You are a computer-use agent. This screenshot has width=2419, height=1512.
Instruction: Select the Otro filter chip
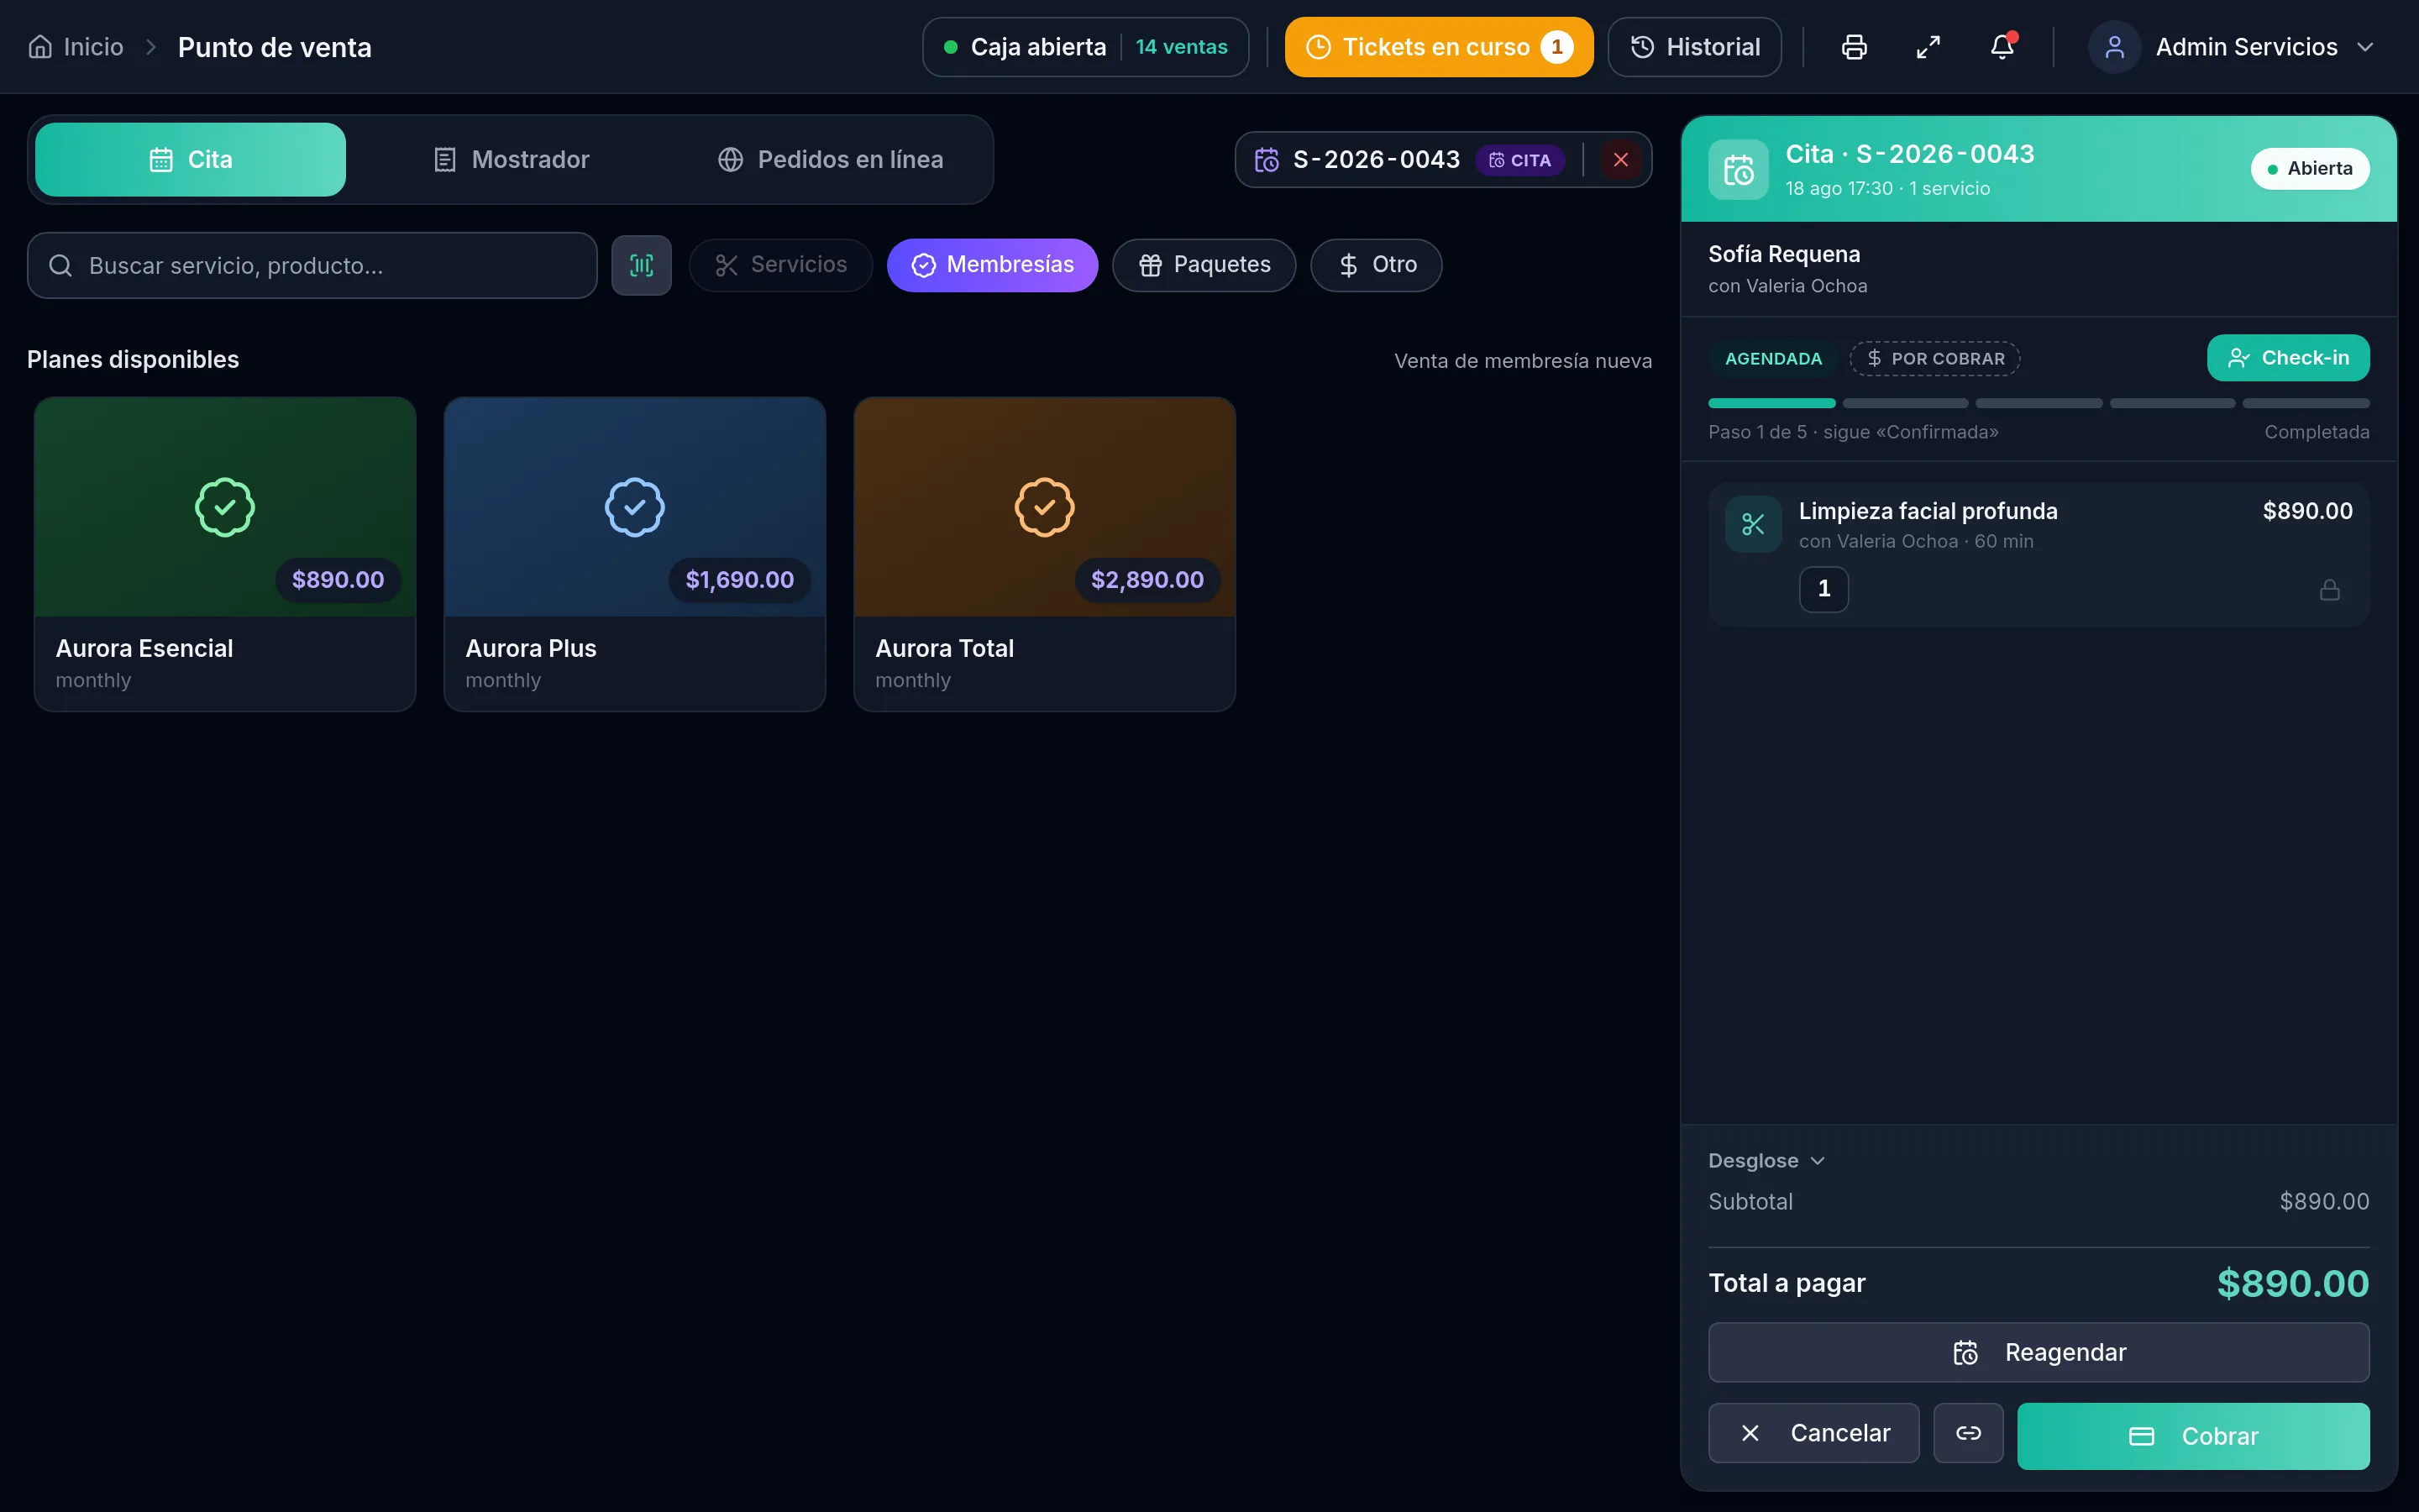click(x=1377, y=265)
